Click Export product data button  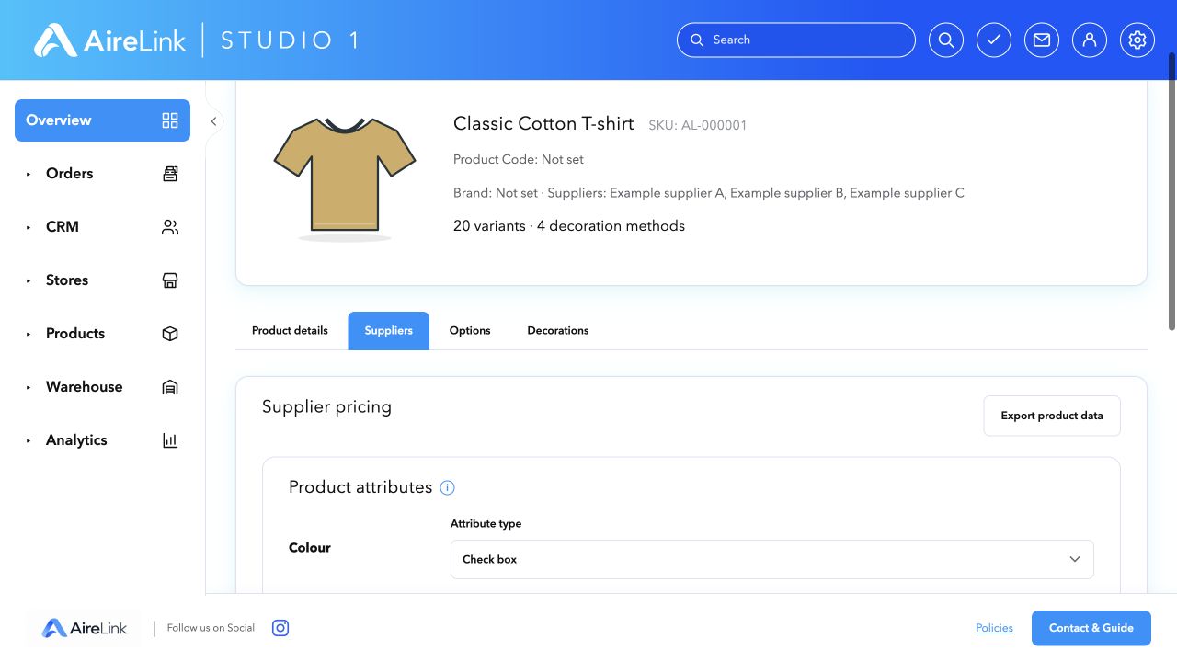[1052, 416]
